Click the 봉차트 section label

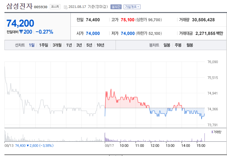tap(154, 45)
